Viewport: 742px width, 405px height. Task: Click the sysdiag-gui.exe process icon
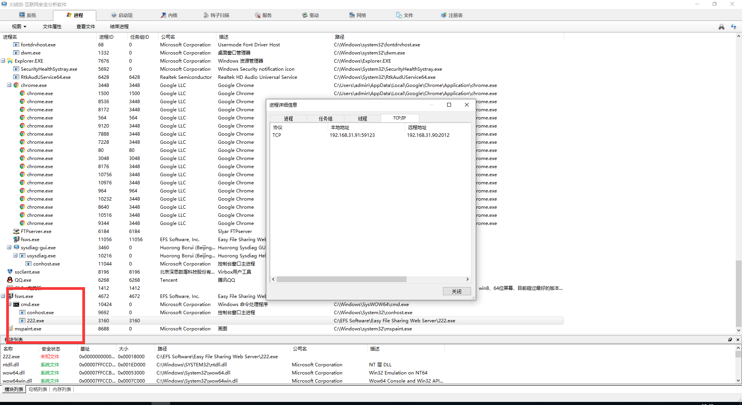(x=16, y=248)
